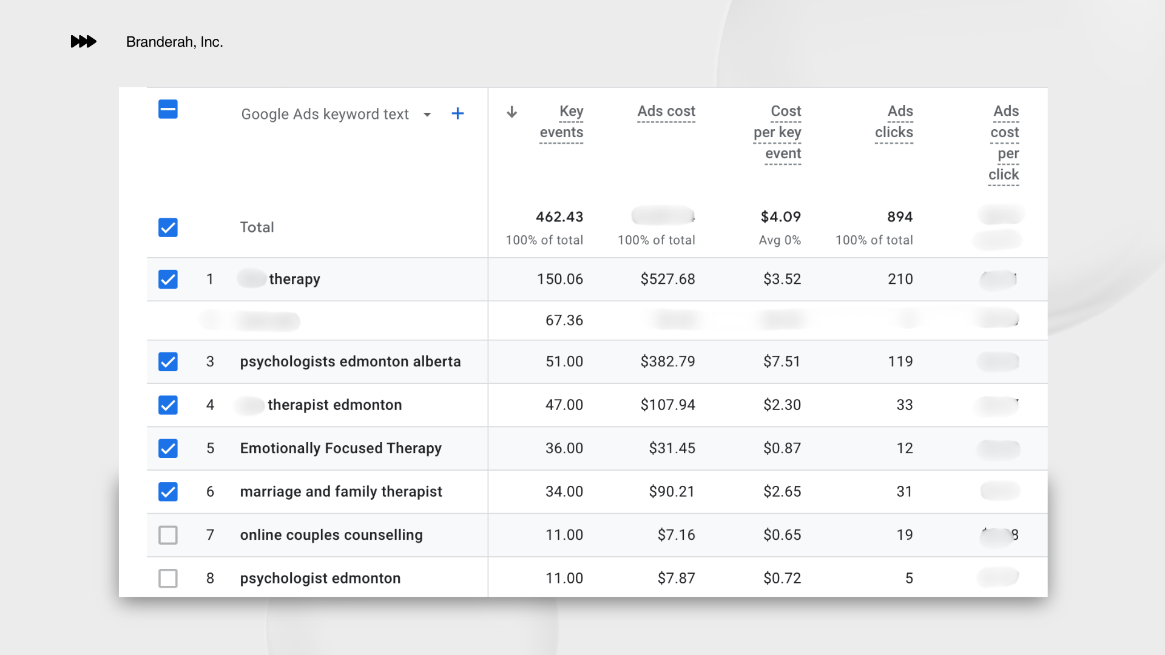Click key events value 150.06
The image size is (1165, 655).
560,279
